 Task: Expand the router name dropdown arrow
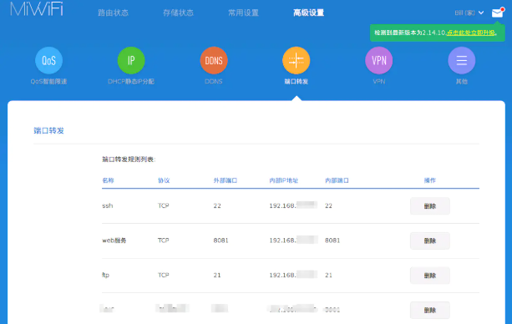tap(481, 13)
